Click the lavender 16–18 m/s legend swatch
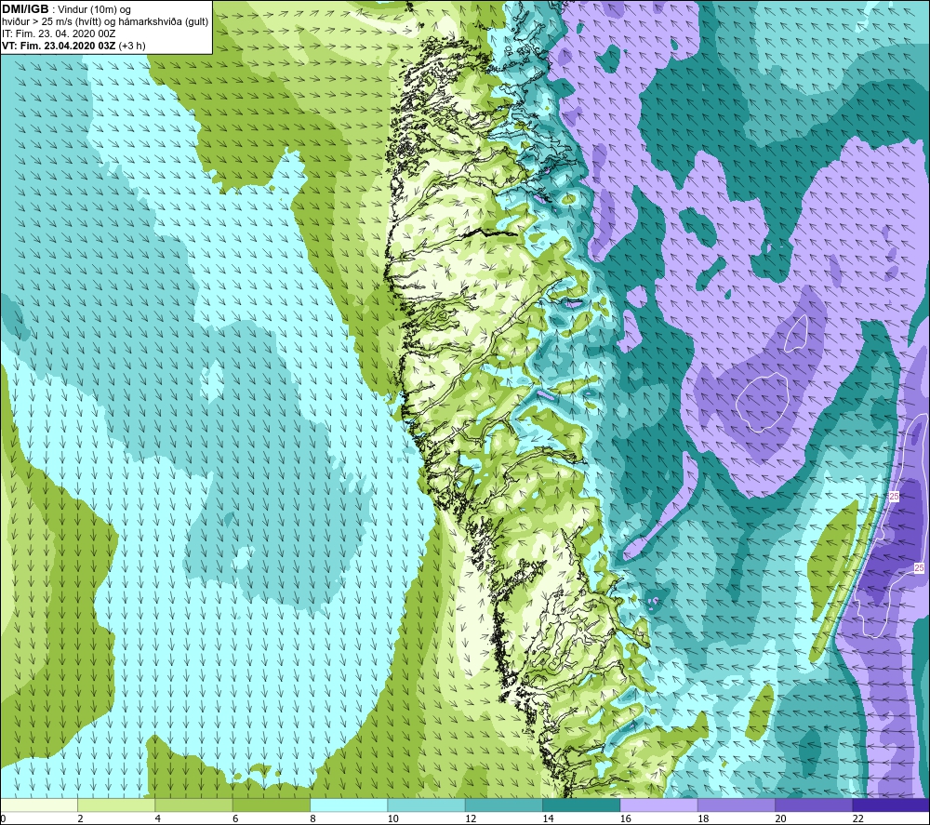The image size is (930, 825). point(658,805)
